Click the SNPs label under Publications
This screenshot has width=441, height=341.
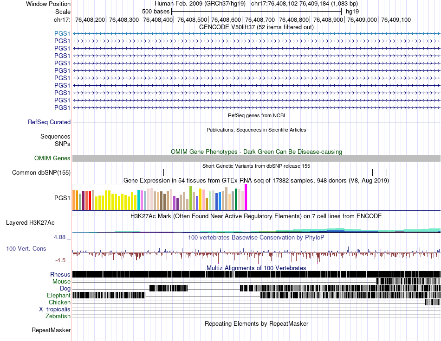[x=63, y=144]
